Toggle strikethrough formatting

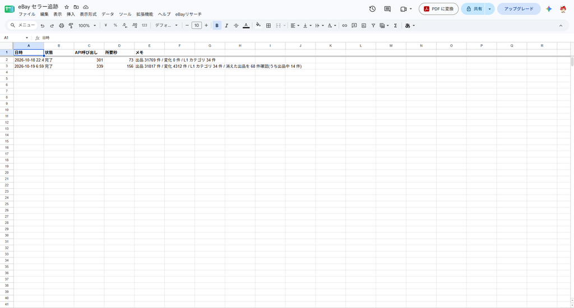(x=236, y=26)
